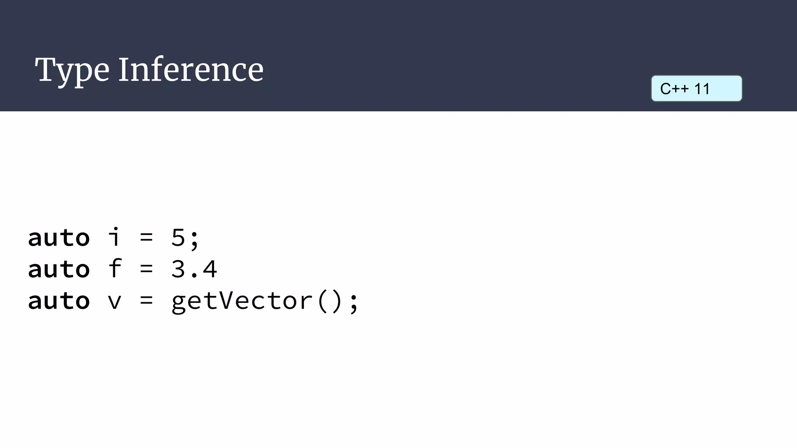
Task: Select the value 5; in first line
Action: point(185,238)
